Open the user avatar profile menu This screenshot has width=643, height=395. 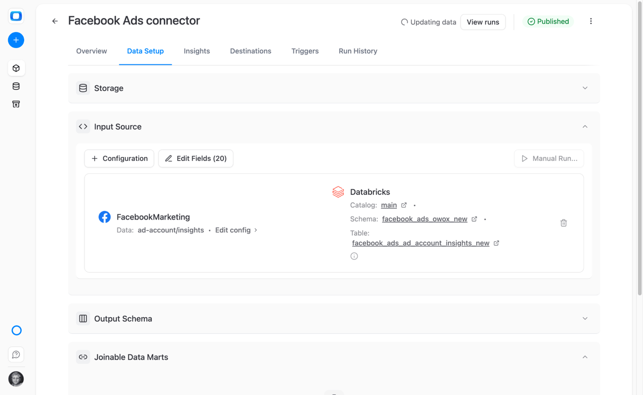[x=16, y=379]
